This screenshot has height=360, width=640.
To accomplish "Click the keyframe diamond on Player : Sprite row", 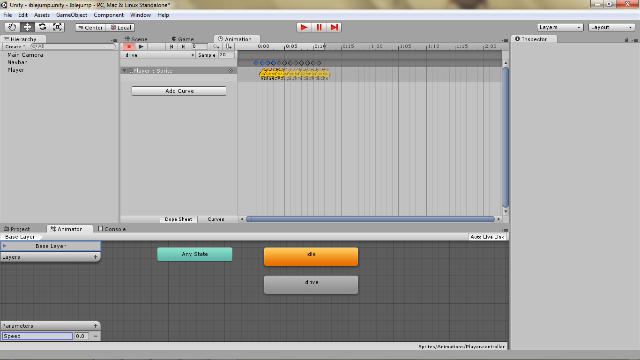I will [x=231, y=71].
